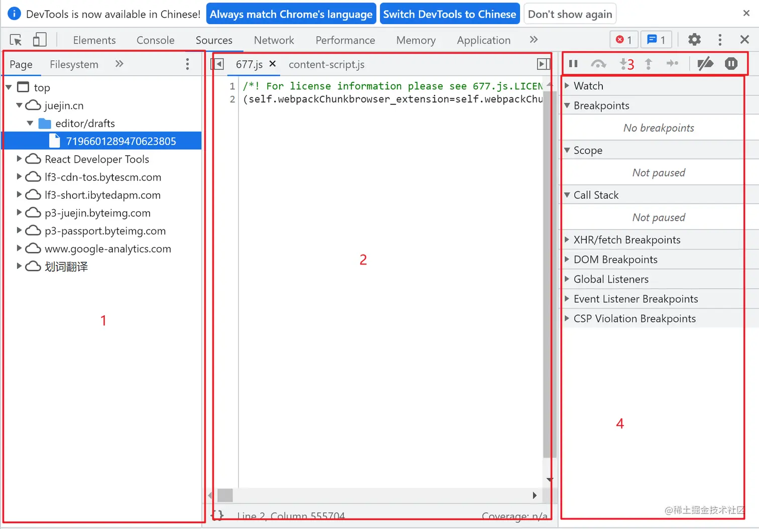This screenshot has width=759, height=529.
Task: Open the Performance tab
Action: click(x=345, y=40)
